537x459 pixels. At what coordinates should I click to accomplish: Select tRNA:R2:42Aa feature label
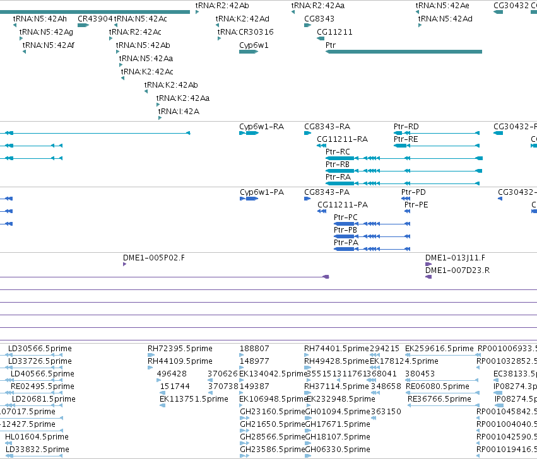click(318, 6)
